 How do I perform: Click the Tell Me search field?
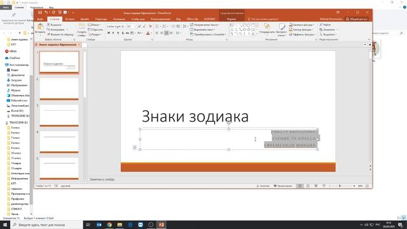tap(263, 19)
